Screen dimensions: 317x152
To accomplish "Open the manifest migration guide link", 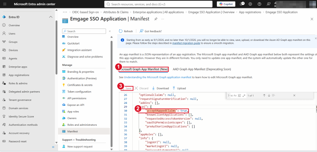I will coord(186,43).
